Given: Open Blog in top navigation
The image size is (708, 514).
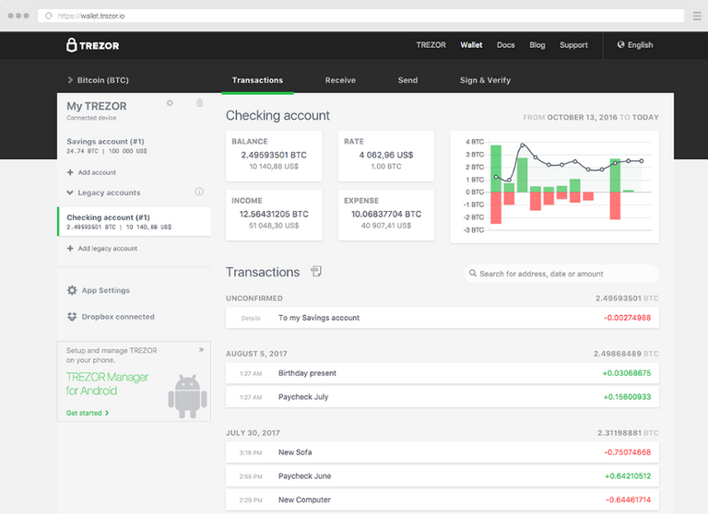Looking at the screenshot, I should 537,45.
